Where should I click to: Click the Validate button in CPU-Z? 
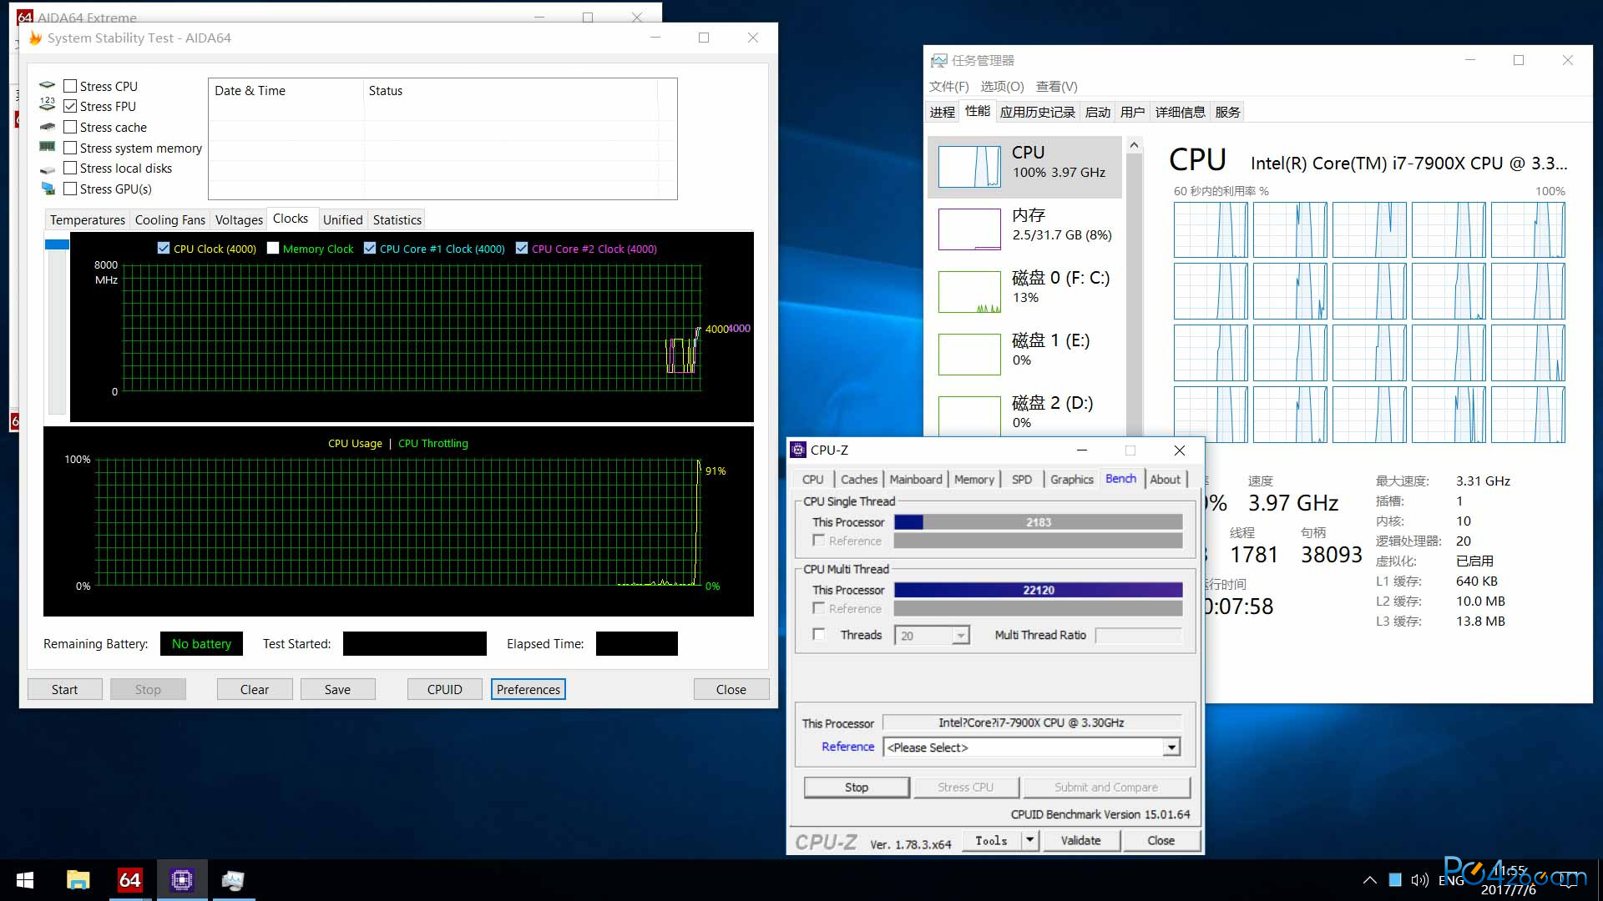pyautogui.click(x=1080, y=841)
